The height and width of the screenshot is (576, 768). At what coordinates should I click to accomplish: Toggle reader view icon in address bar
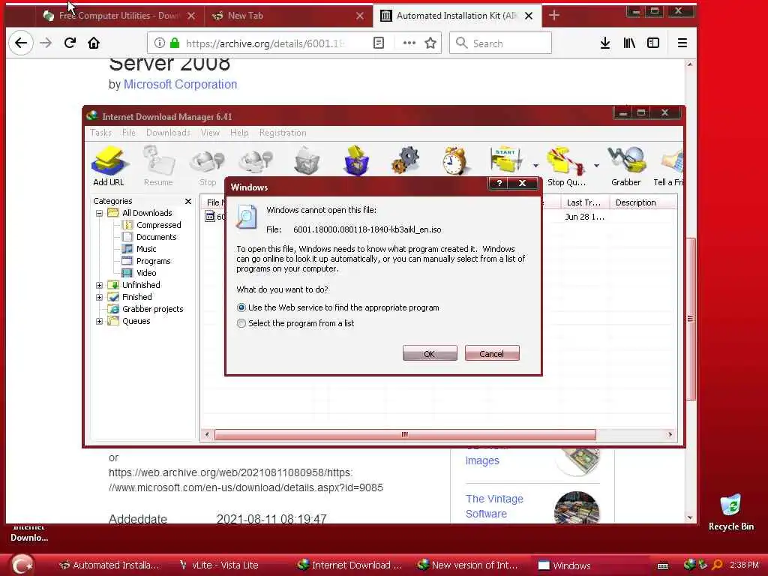[x=379, y=43]
